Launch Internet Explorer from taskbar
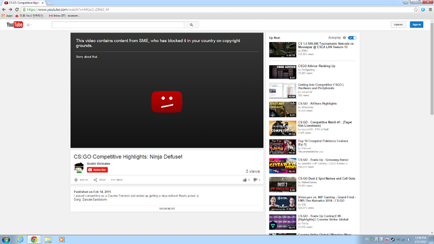 tap(20, 239)
